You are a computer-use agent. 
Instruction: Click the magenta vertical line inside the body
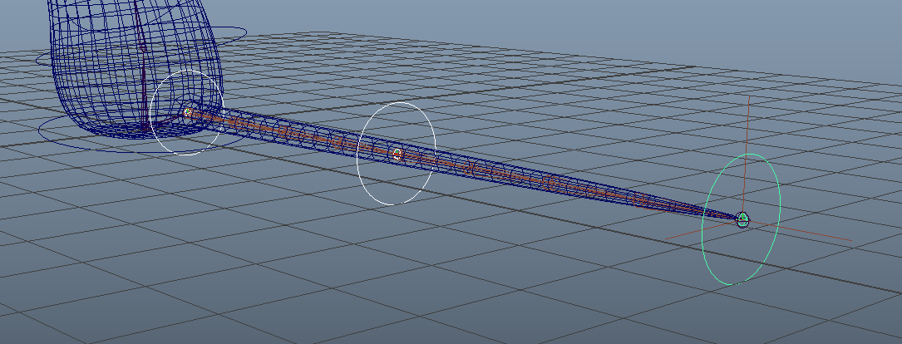pos(143,83)
